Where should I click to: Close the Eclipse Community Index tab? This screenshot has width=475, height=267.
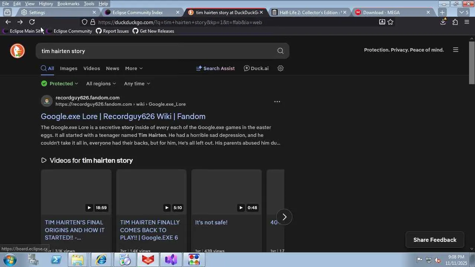click(x=178, y=12)
